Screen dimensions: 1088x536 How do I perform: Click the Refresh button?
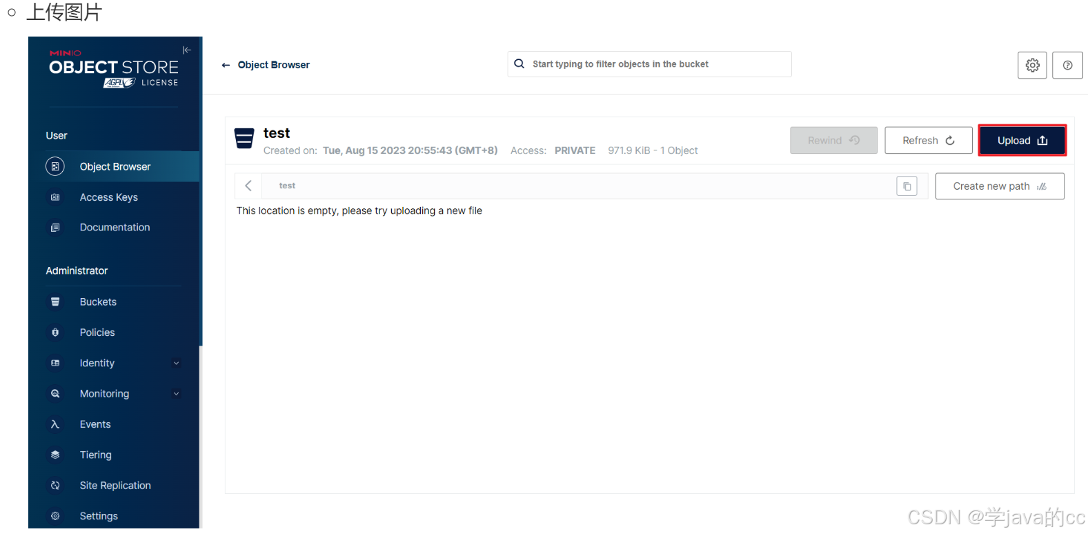pos(929,140)
